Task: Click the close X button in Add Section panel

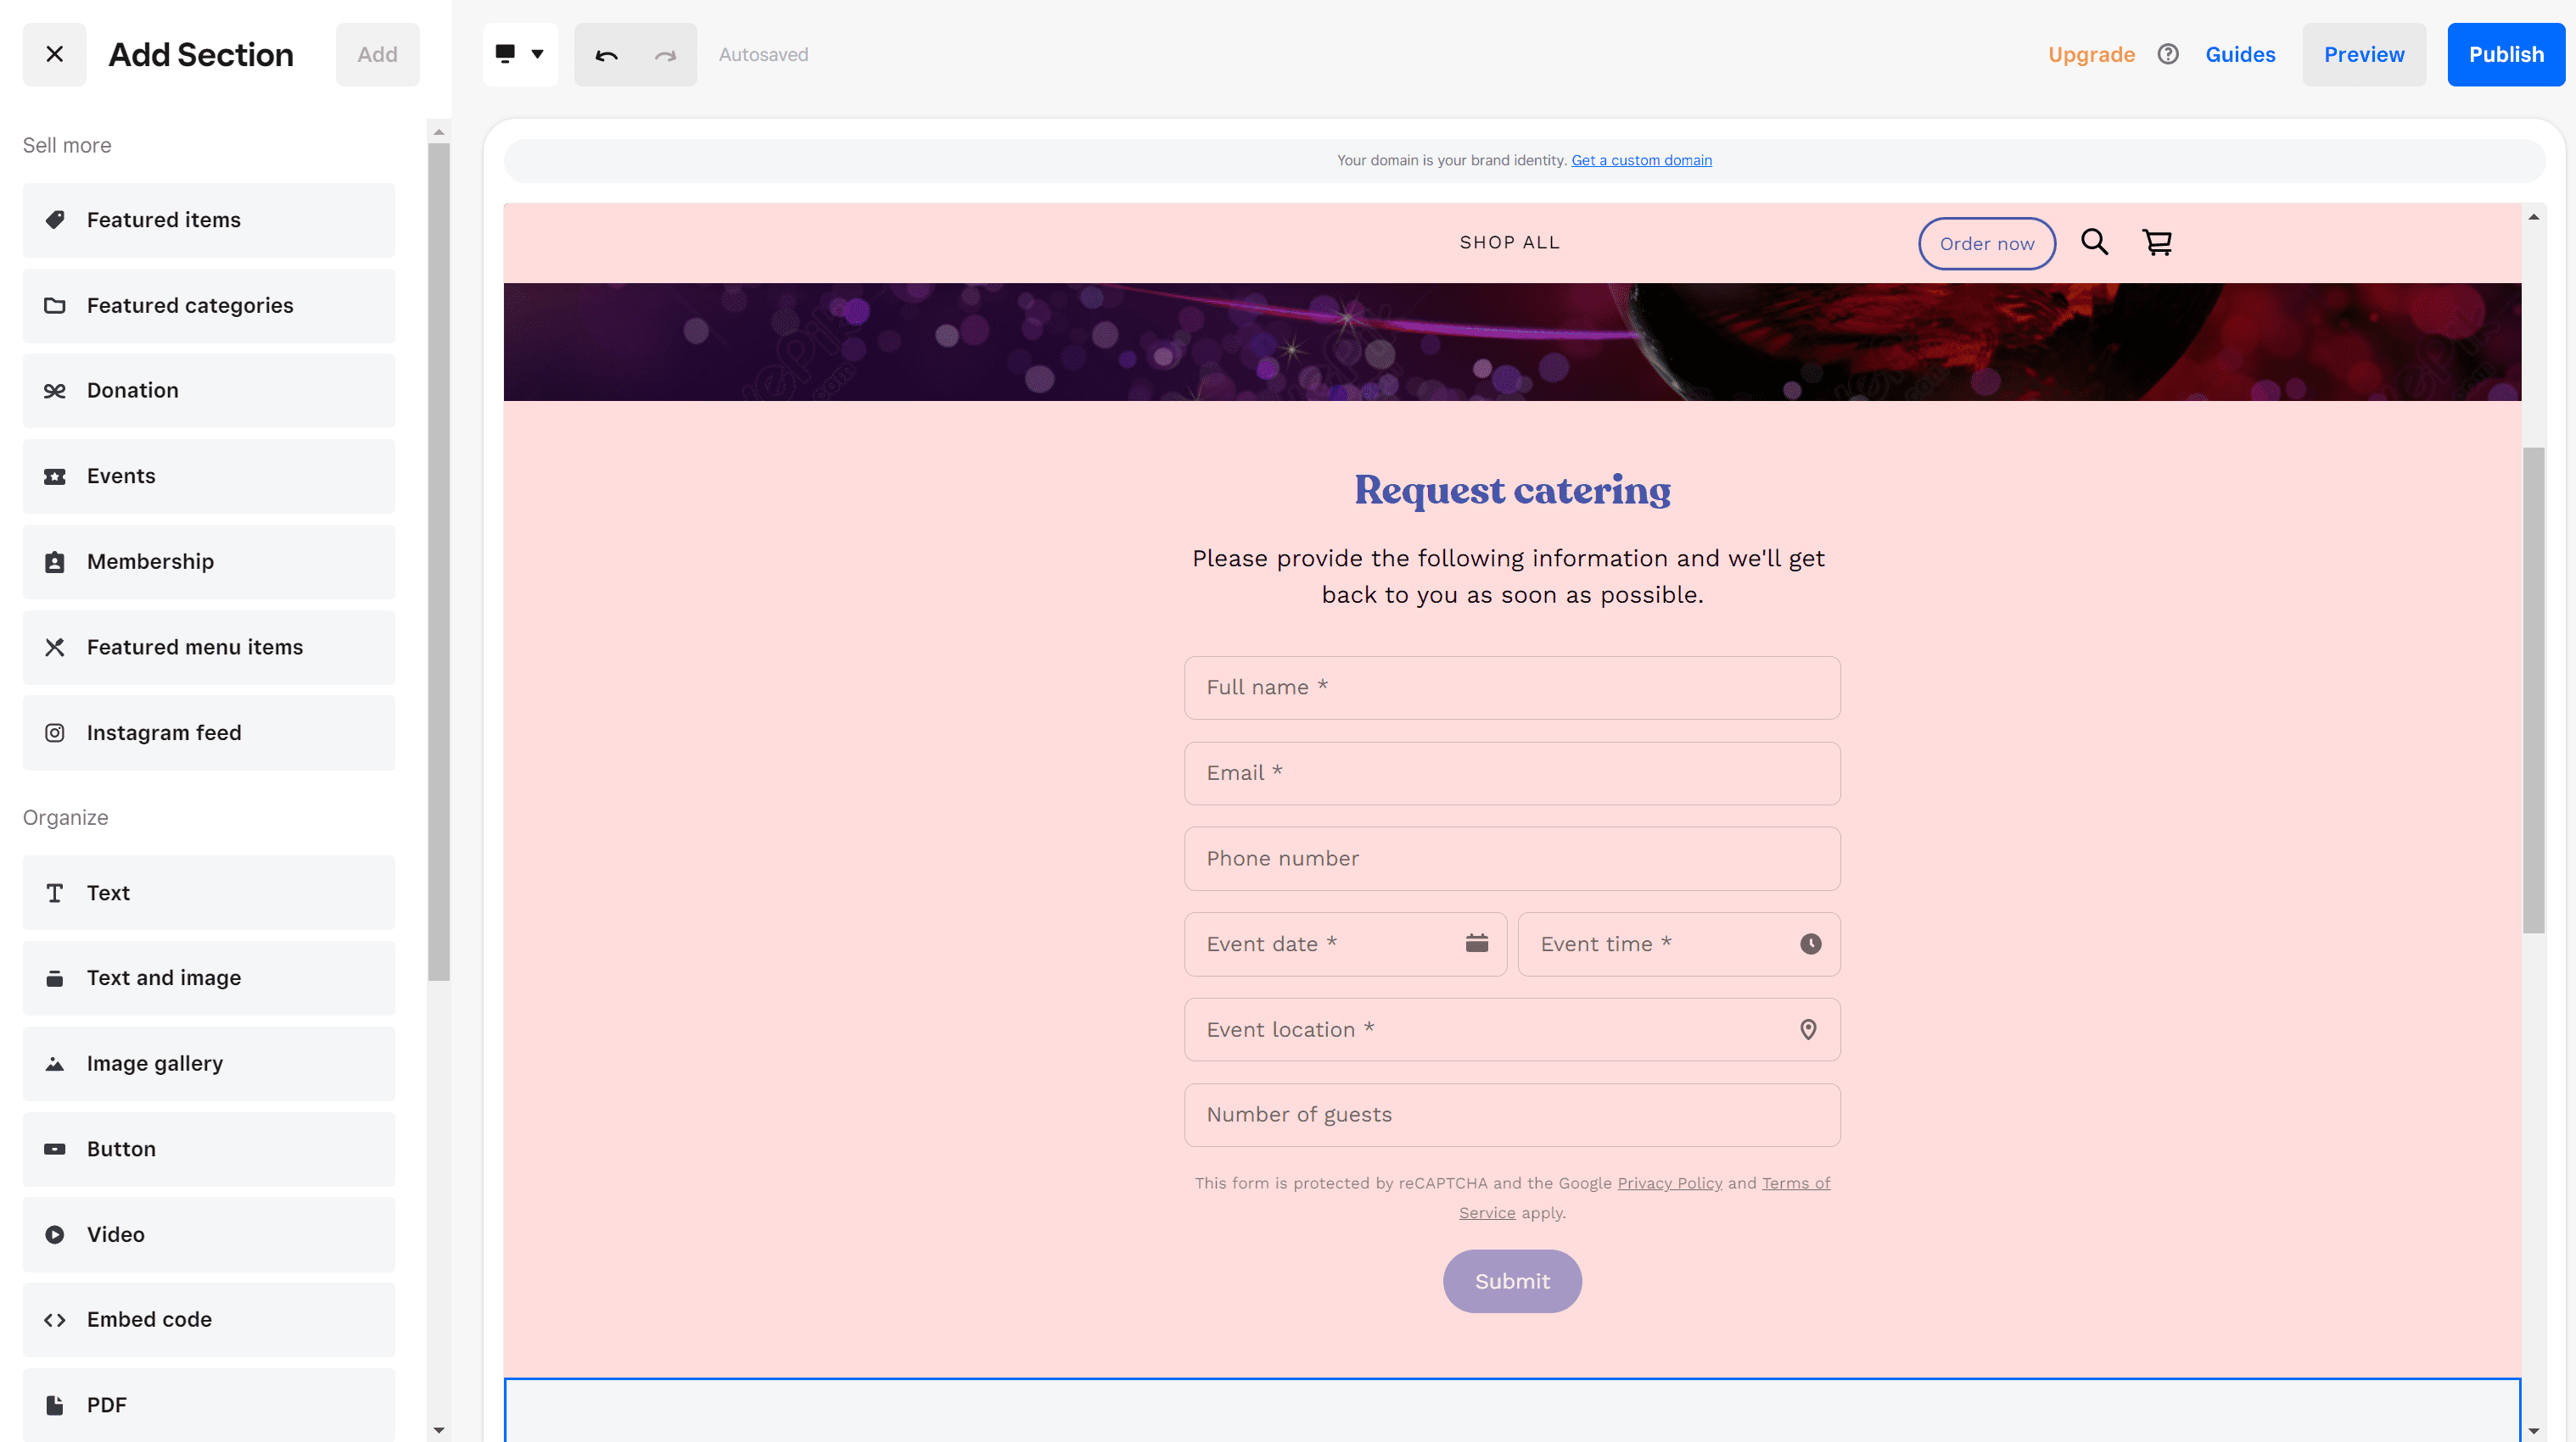Action: (55, 55)
